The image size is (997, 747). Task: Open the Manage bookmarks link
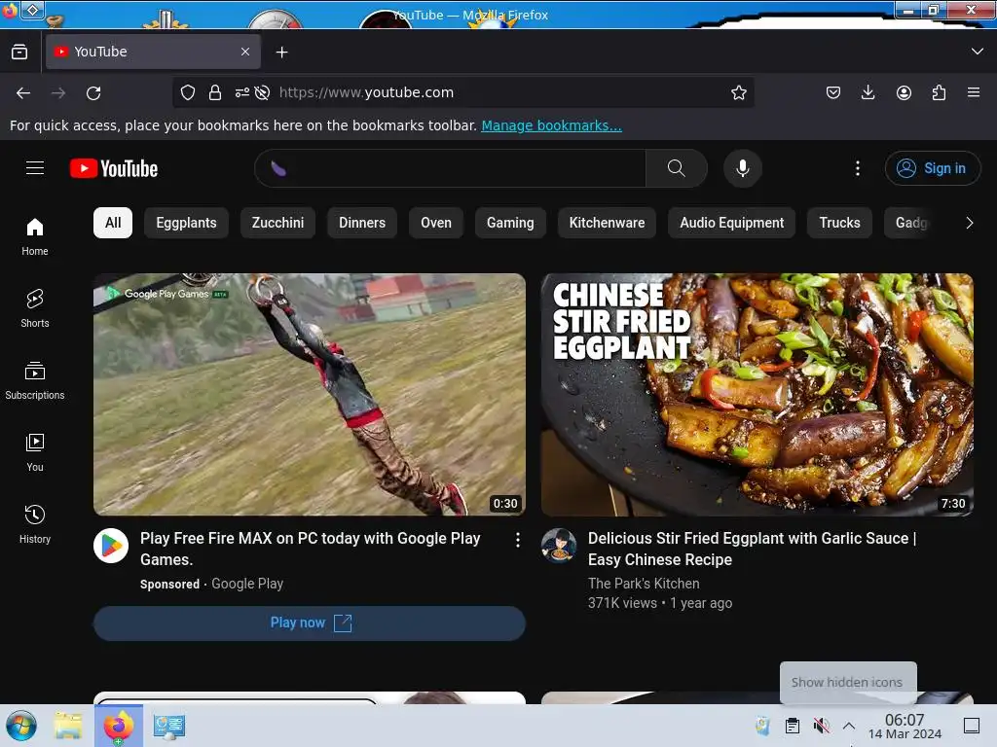[x=551, y=125]
